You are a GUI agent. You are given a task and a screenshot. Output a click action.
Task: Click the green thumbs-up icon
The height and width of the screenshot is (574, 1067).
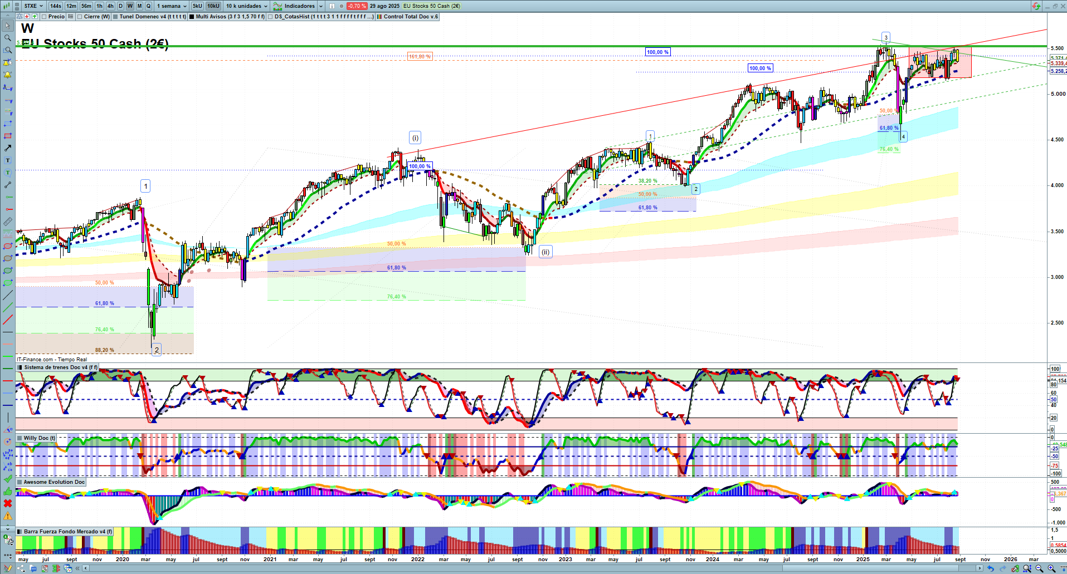pyautogui.click(x=8, y=491)
